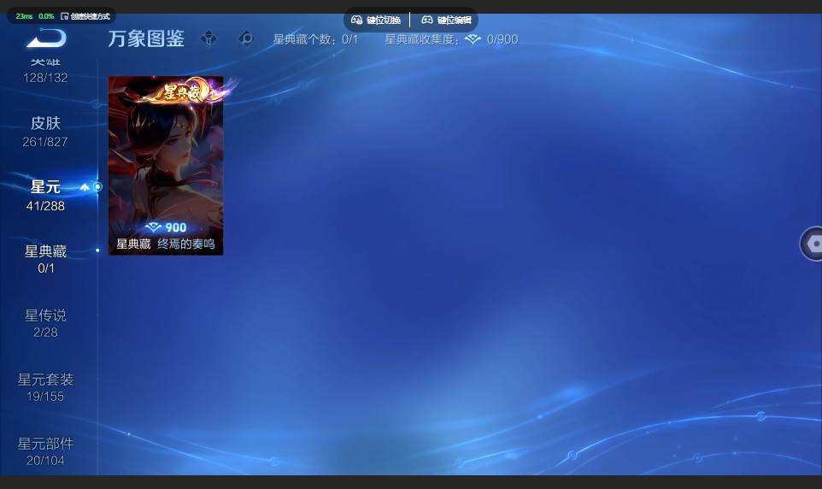
Task: Click the shortcut icon next to 创建快捷方式
Action: tap(64, 16)
